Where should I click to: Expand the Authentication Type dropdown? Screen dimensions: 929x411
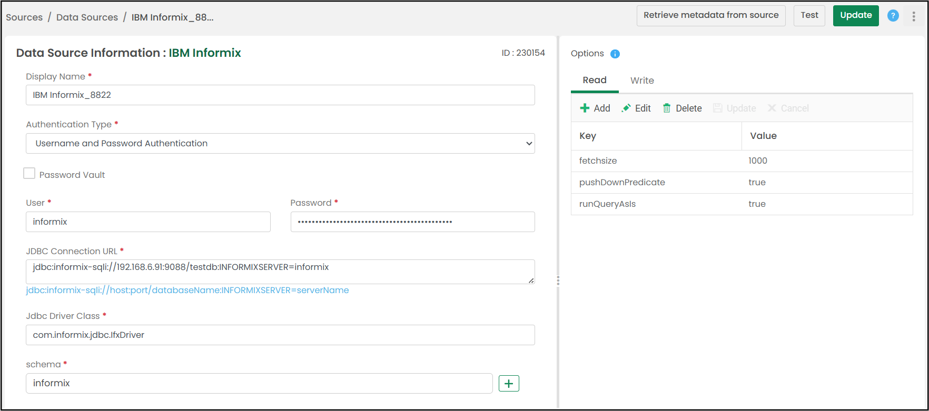[280, 144]
